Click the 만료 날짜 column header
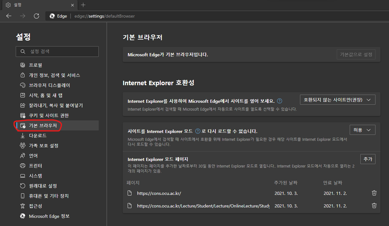Viewport: 389px width, 226px height. [333, 183]
